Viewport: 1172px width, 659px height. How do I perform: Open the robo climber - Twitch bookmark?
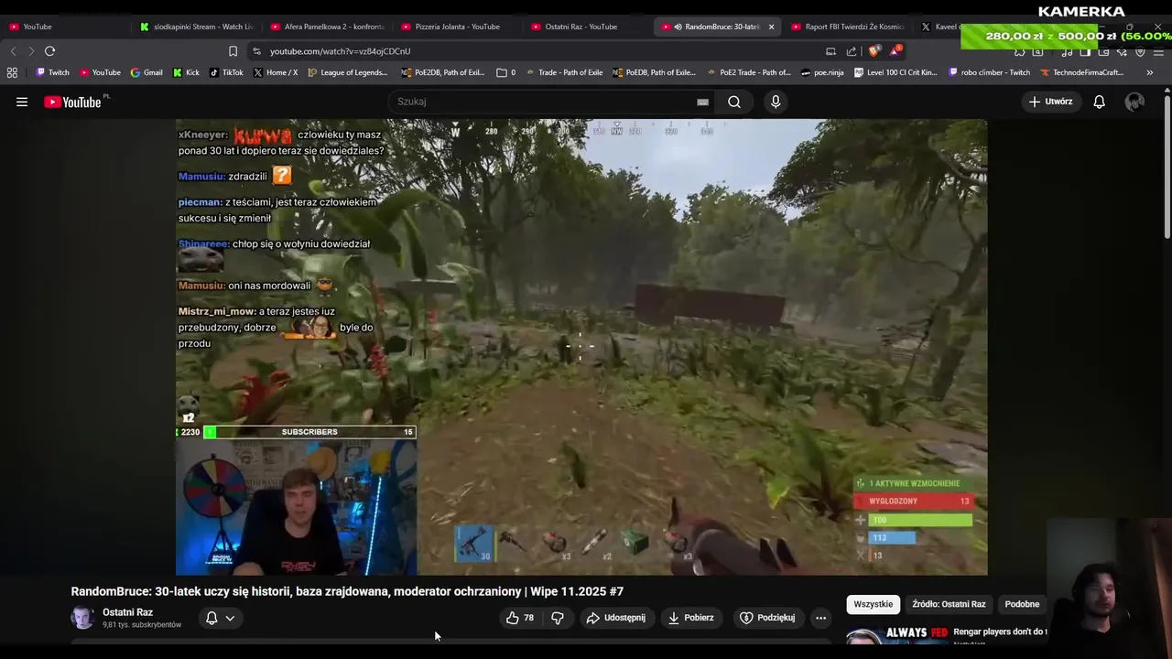990,72
